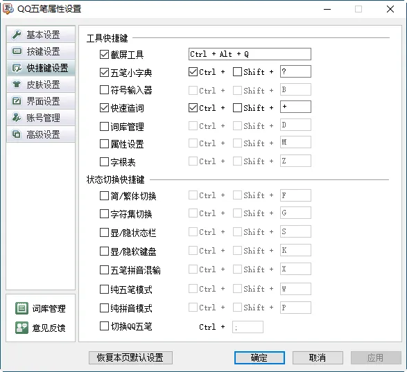Toggle Ctrl checkbox in the 五笔小字典 row

pos(193,71)
